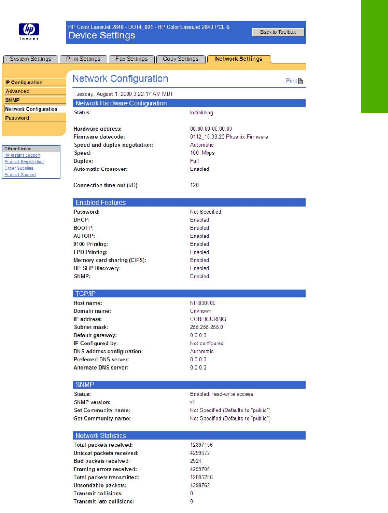388x513 pixels.
Task: Click 'Not configured' IP value
Action: point(207,343)
